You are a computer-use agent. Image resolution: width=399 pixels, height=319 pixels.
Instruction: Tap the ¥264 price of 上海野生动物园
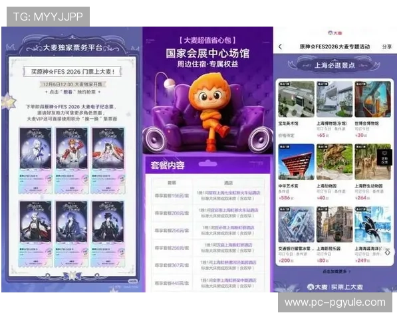tap(362, 197)
